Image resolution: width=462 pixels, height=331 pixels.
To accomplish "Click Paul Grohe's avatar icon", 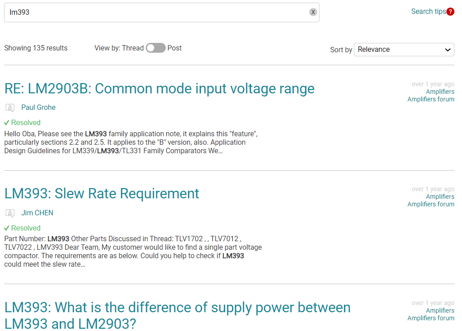I will point(10,108).
